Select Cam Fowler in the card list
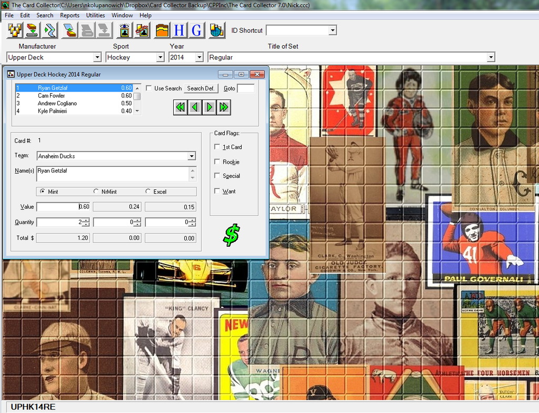This screenshot has height=413, width=539. (74, 96)
